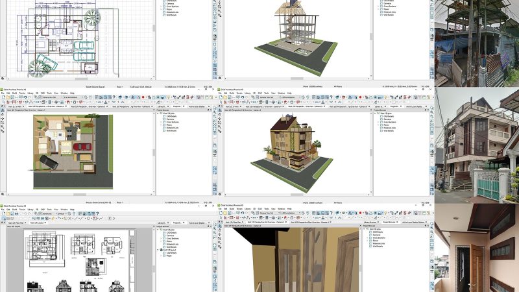Viewport: 519px width, 292px height.
Task: Expand Cross Sections in middle-left Project Browser
Action: click(161, 122)
